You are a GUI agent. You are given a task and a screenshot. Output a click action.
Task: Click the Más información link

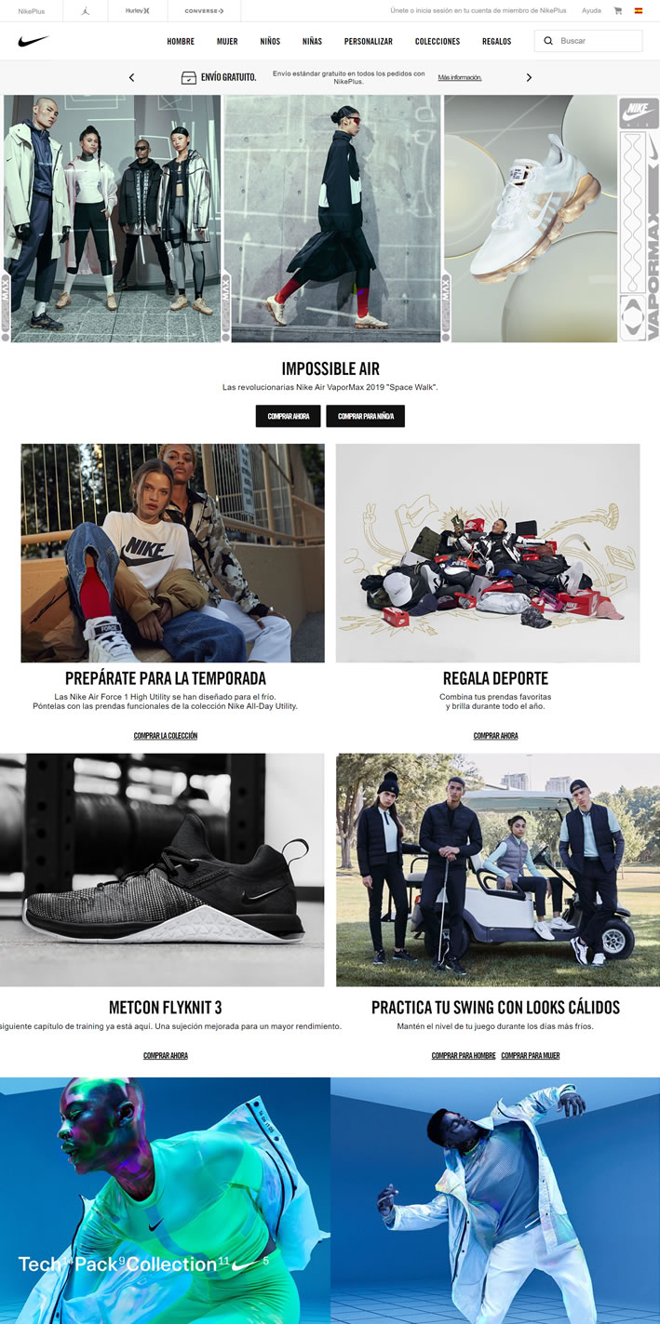[x=460, y=78]
